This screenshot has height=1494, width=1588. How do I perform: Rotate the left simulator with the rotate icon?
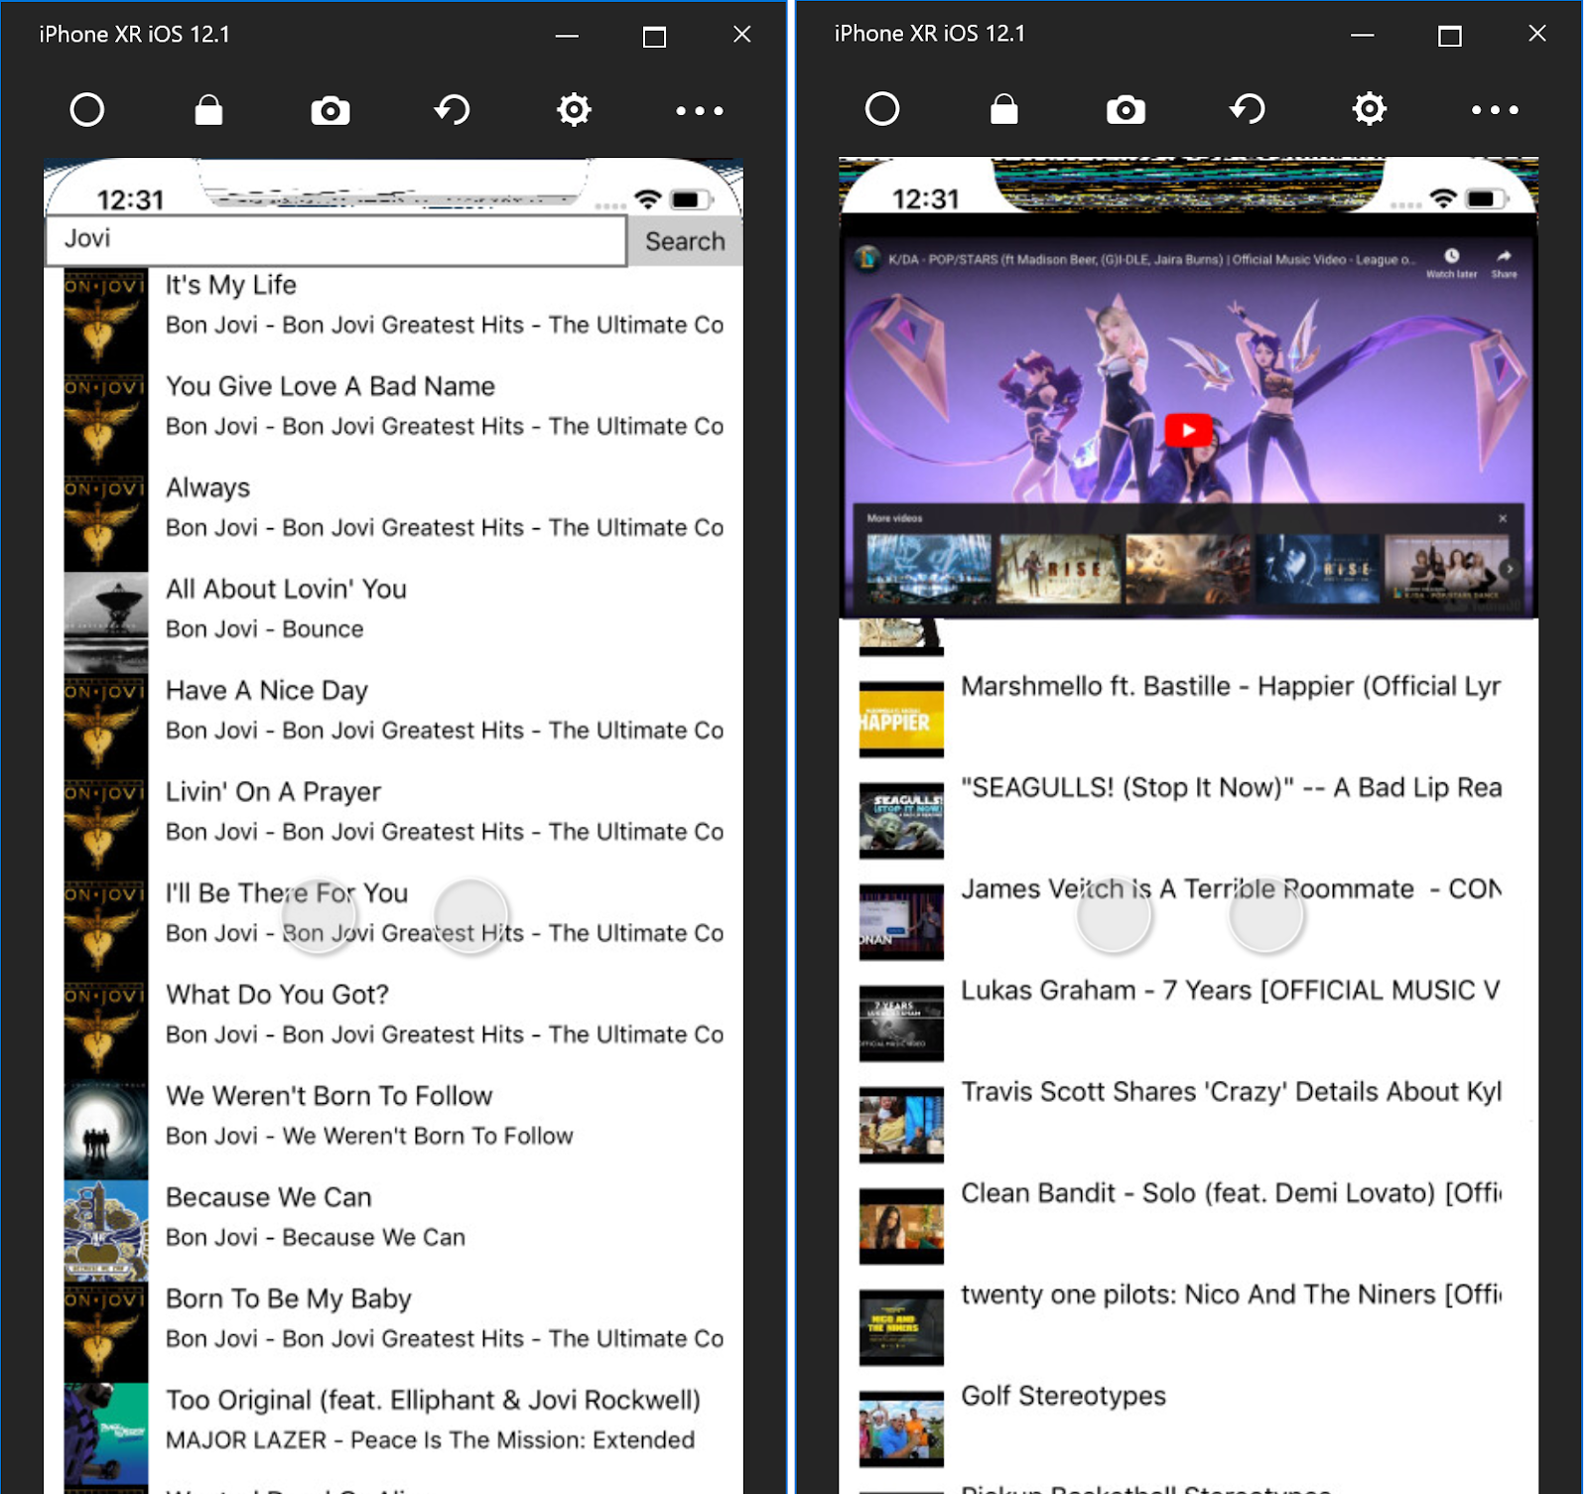453,109
